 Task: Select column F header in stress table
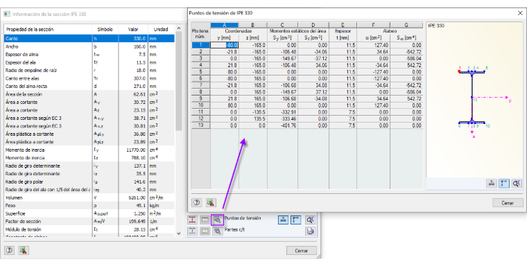373,25
